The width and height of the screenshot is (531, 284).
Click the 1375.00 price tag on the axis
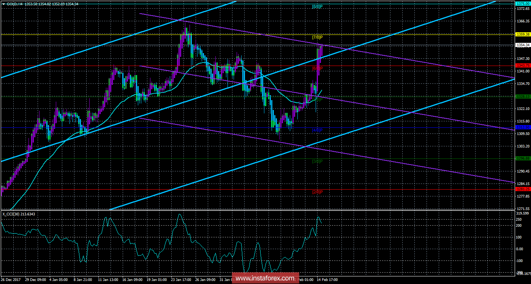click(x=523, y=3)
